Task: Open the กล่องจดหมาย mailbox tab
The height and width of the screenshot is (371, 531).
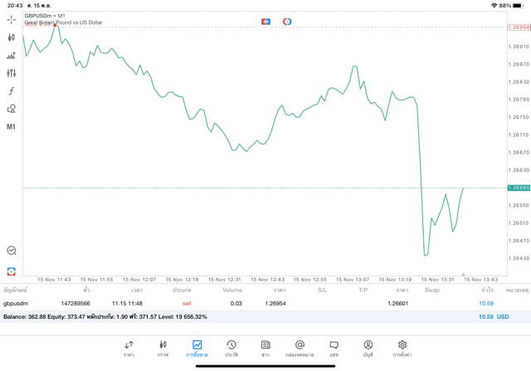Action: click(300, 348)
